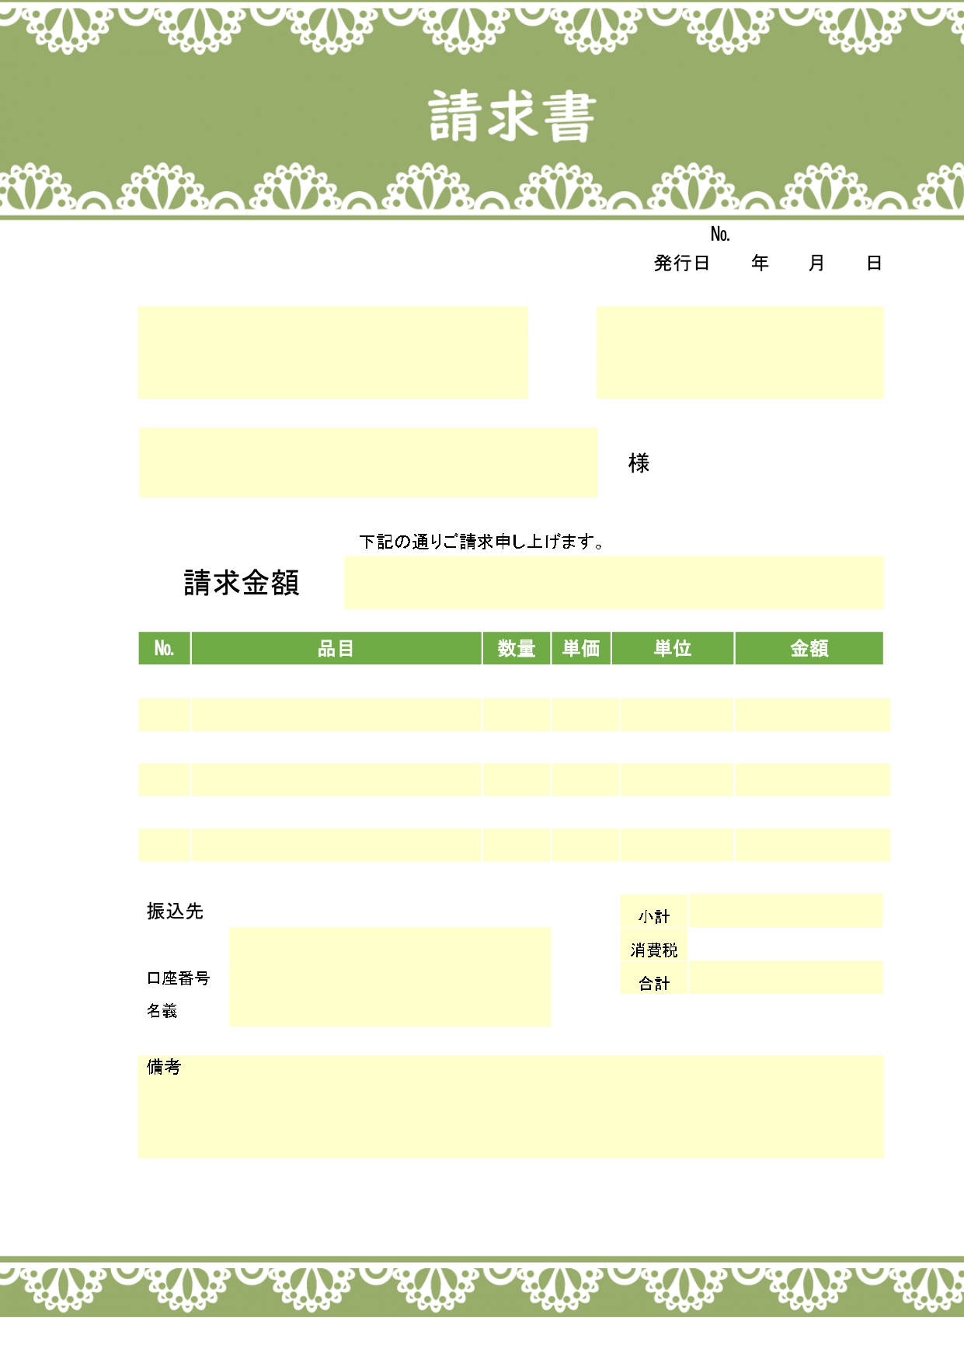Select the first highlighted row's 品目 cell
The width and height of the screenshot is (964, 1363).
[x=336, y=714]
